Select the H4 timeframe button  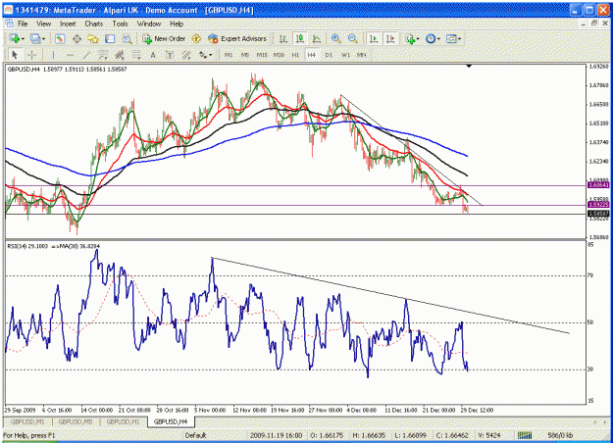(x=311, y=55)
